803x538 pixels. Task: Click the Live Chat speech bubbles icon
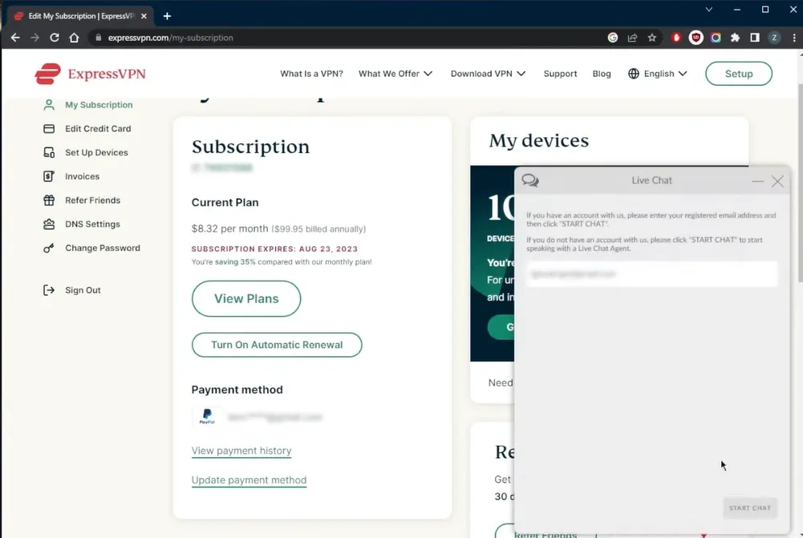tap(530, 180)
